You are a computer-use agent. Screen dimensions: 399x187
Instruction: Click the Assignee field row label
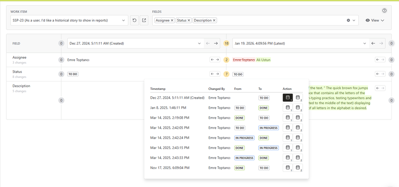point(19,58)
